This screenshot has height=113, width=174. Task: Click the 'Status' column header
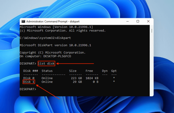pyautogui.click(x=47, y=71)
